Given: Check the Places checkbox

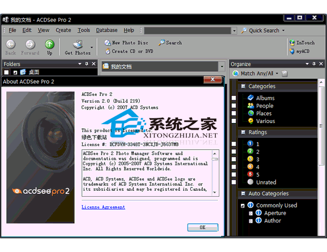Looking at the screenshot, I should [234, 114].
